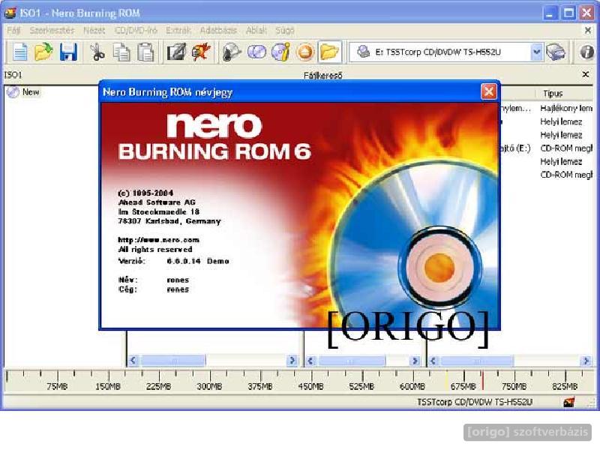
Task: Click the disc-with-magnifier toolbar icon
Action: [x=232, y=52]
